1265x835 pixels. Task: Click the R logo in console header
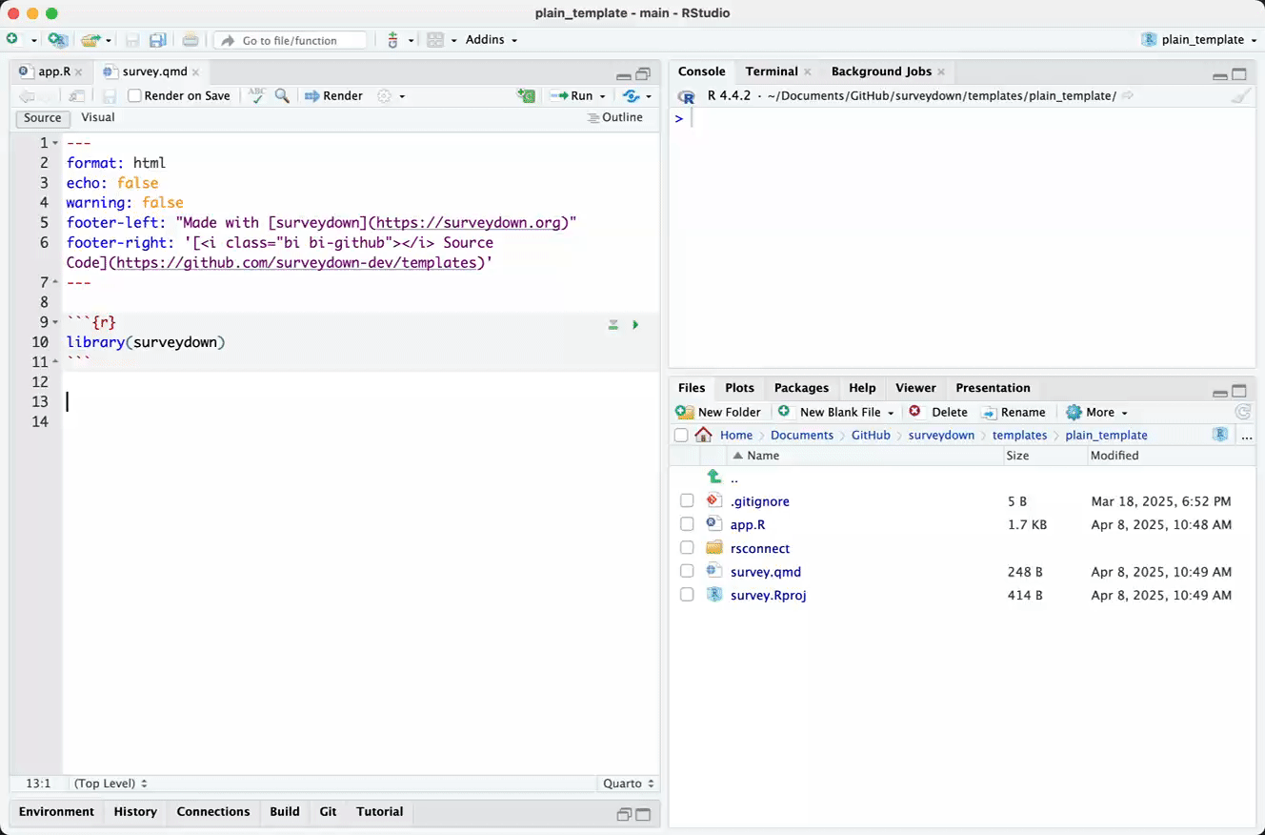tap(686, 96)
